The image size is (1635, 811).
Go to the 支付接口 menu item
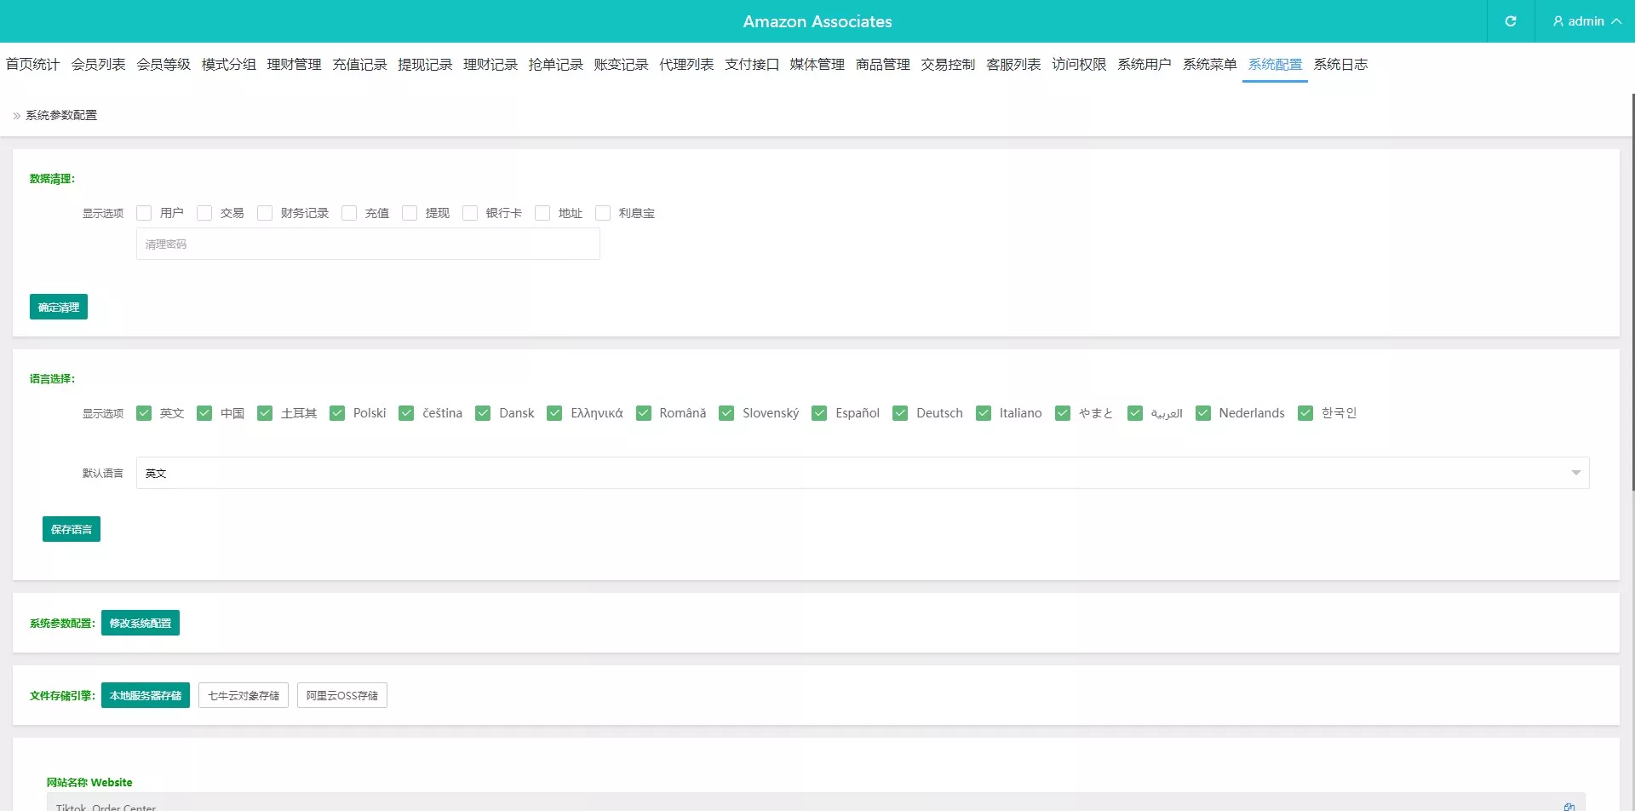(x=751, y=65)
